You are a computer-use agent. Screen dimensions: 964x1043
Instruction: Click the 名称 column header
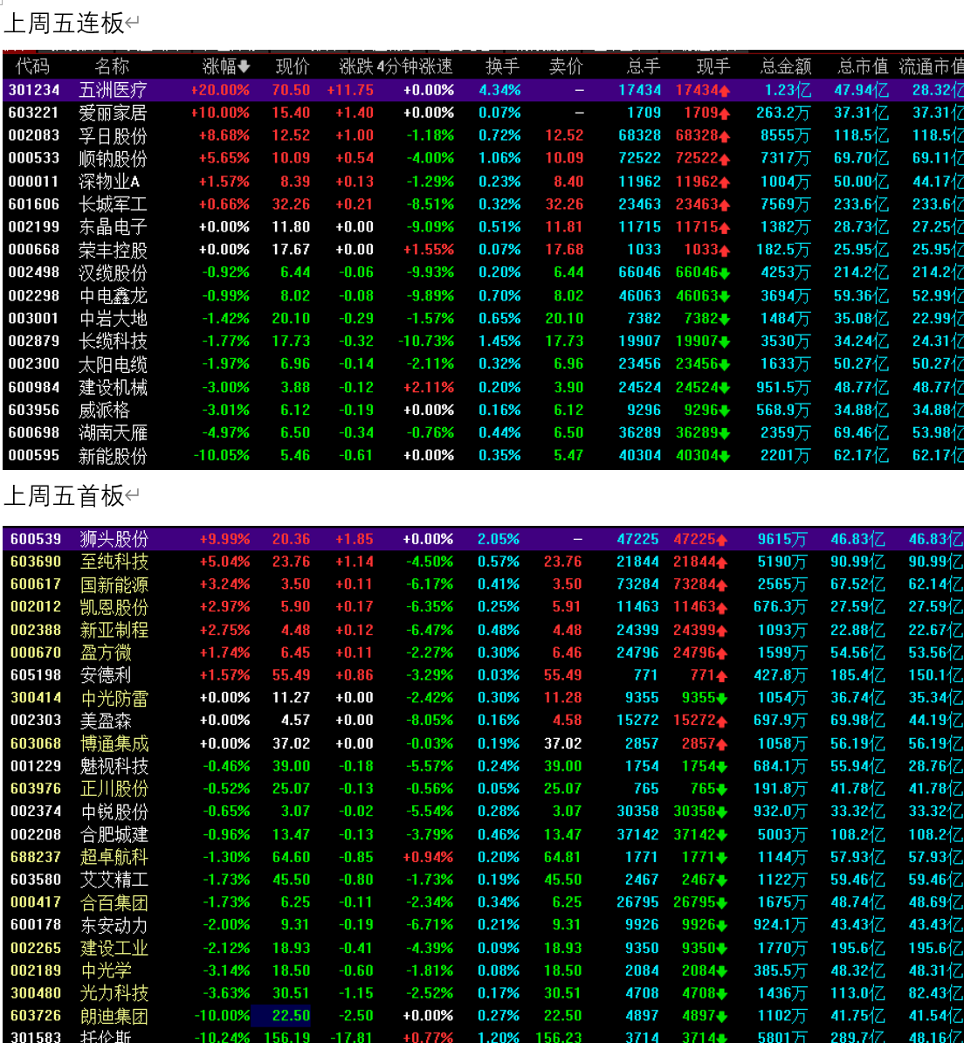tap(112, 66)
